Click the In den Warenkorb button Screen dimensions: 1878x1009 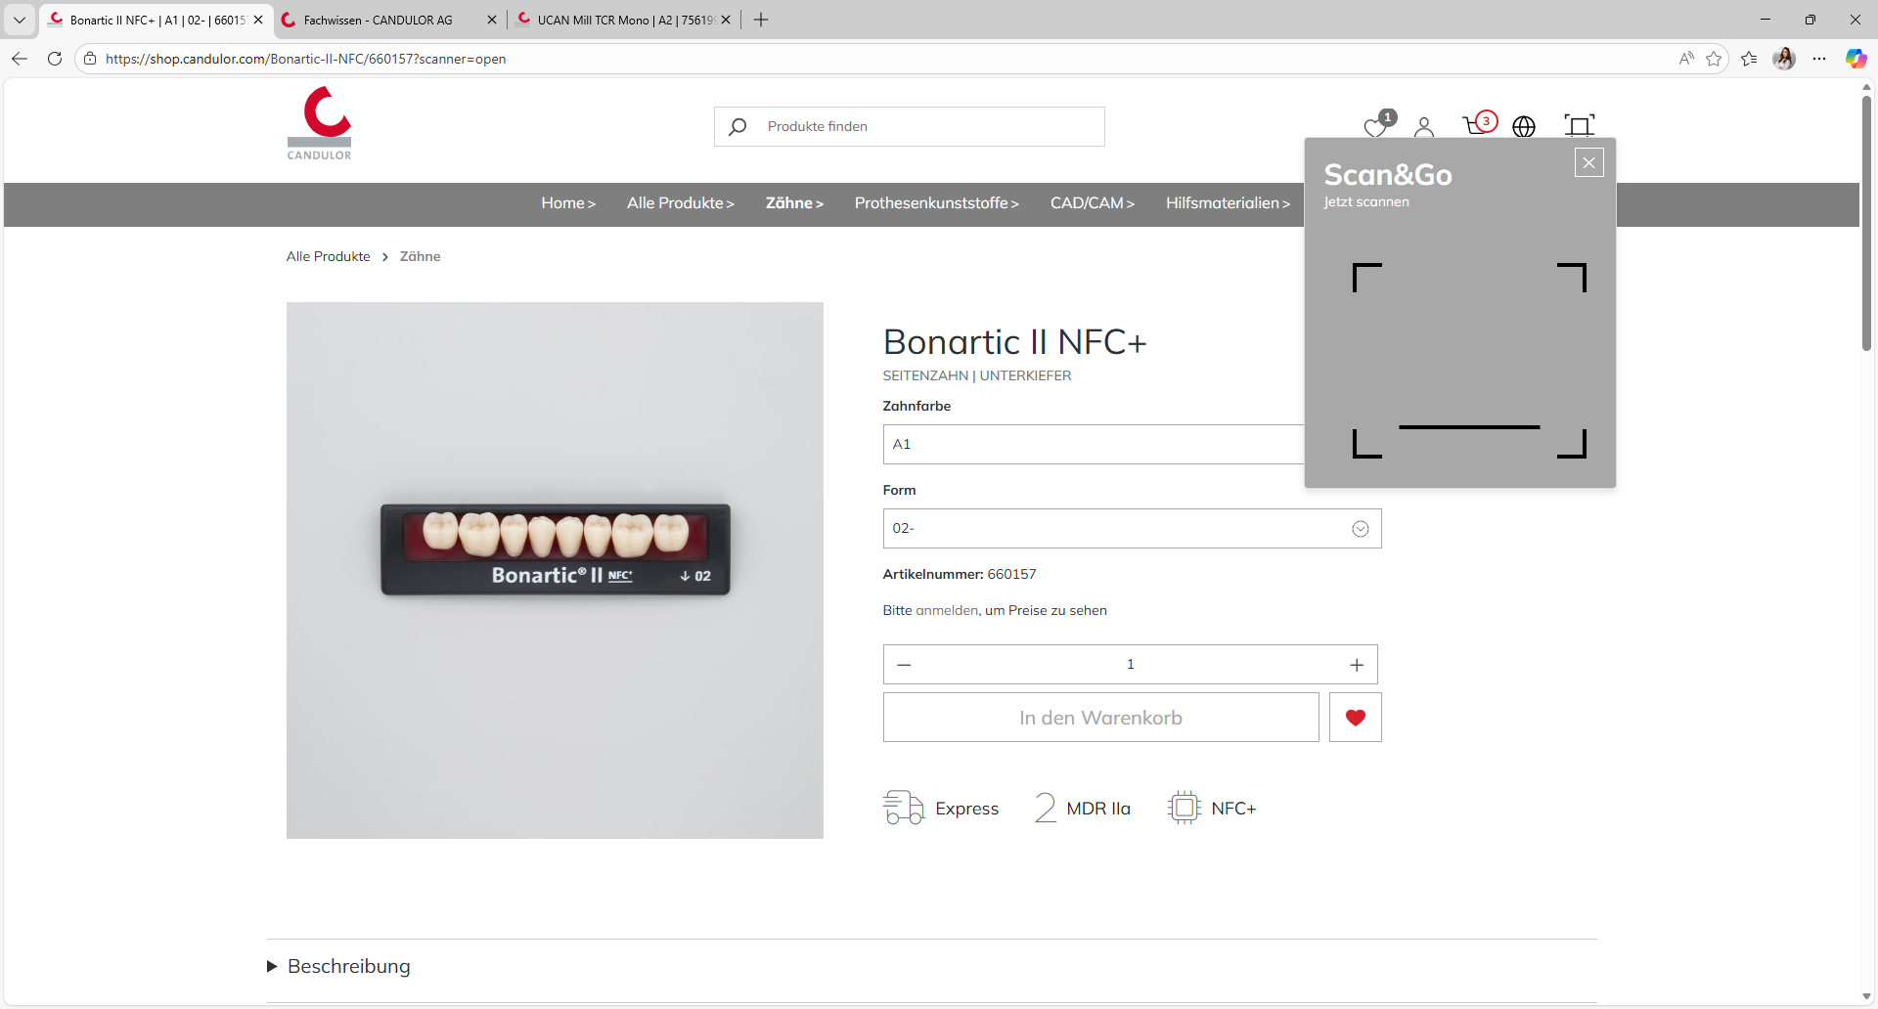(1100, 718)
